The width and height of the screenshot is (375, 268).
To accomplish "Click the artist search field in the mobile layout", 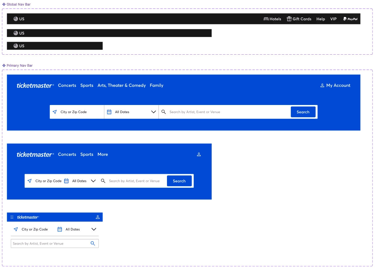I will tap(55, 243).
